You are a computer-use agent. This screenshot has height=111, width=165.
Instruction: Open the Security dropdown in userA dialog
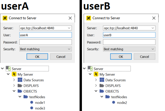tap(69, 49)
